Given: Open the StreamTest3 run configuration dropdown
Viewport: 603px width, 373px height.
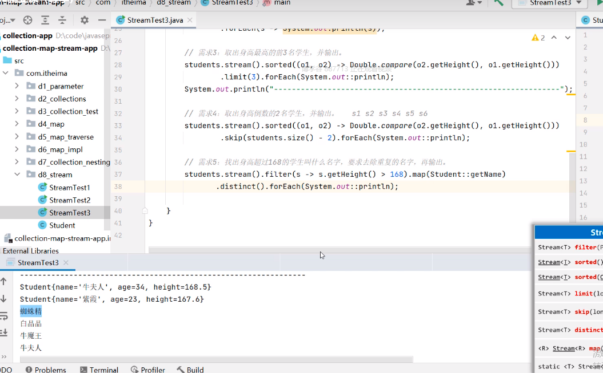Looking at the screenshot, I should (x=550, y=3).
